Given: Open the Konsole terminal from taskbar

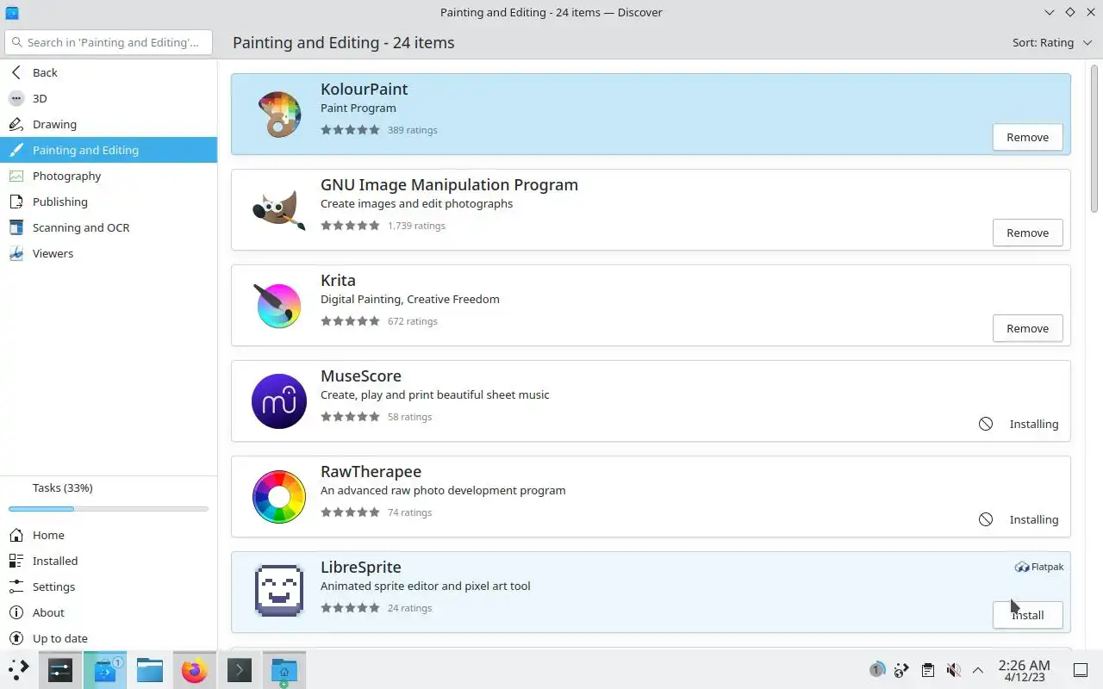Looking at the screenshot, I should point(240,670).
